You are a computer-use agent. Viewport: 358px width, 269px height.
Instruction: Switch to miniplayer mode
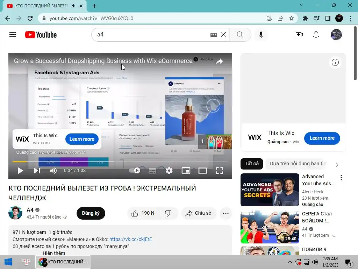point(186,171)
